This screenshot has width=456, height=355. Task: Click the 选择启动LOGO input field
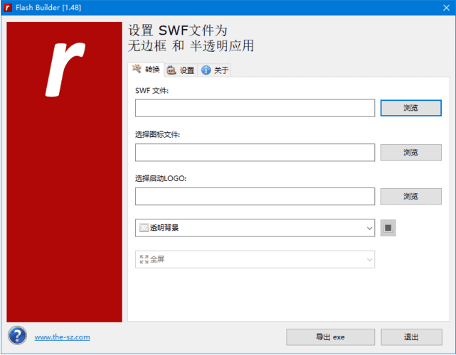(255, 197)
